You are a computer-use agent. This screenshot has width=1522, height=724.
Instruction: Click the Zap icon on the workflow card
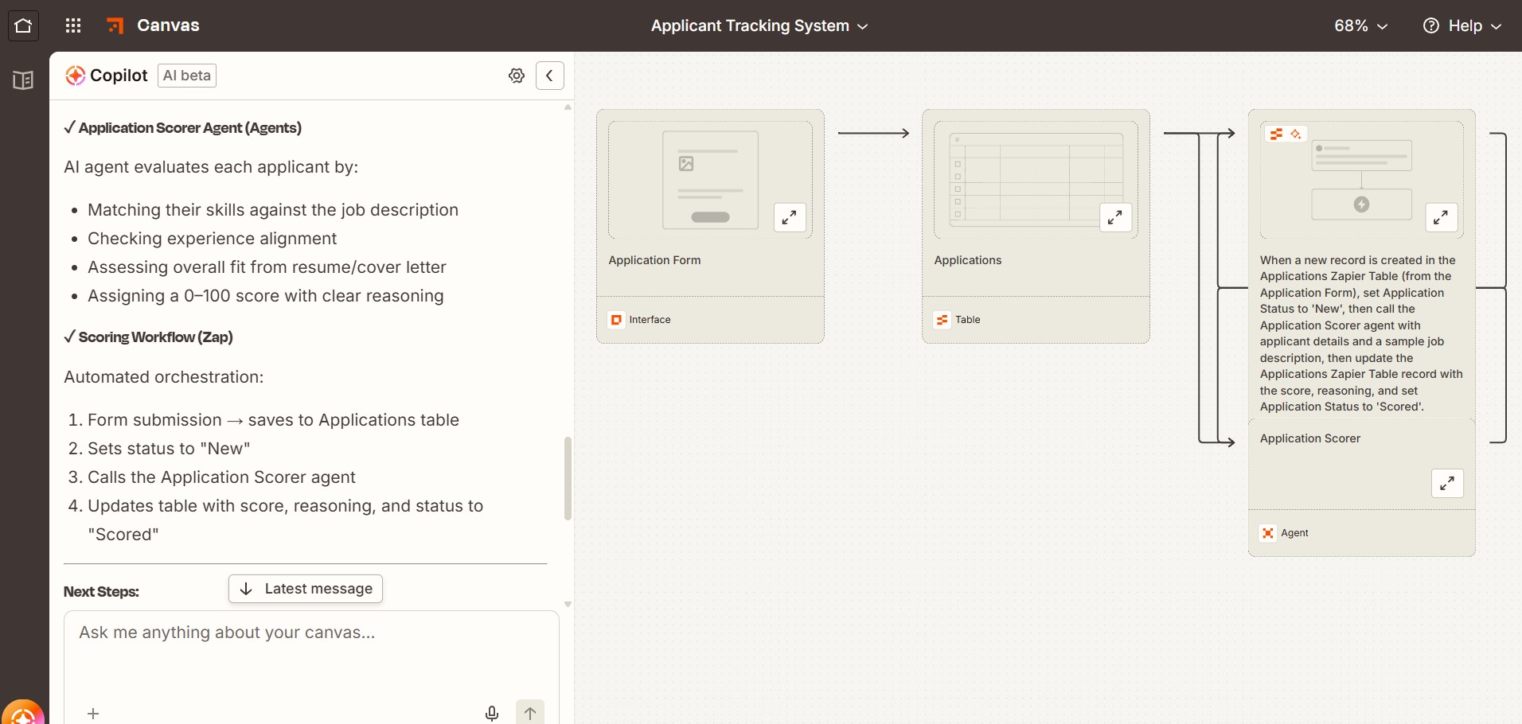point(1277,134)
